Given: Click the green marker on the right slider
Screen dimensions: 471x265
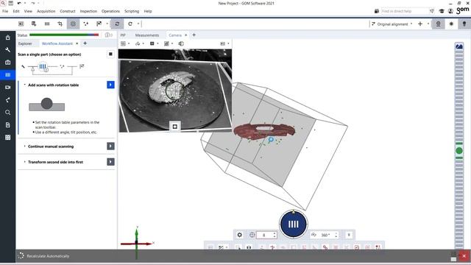Looking at the screenshot, I should point(459,150).
